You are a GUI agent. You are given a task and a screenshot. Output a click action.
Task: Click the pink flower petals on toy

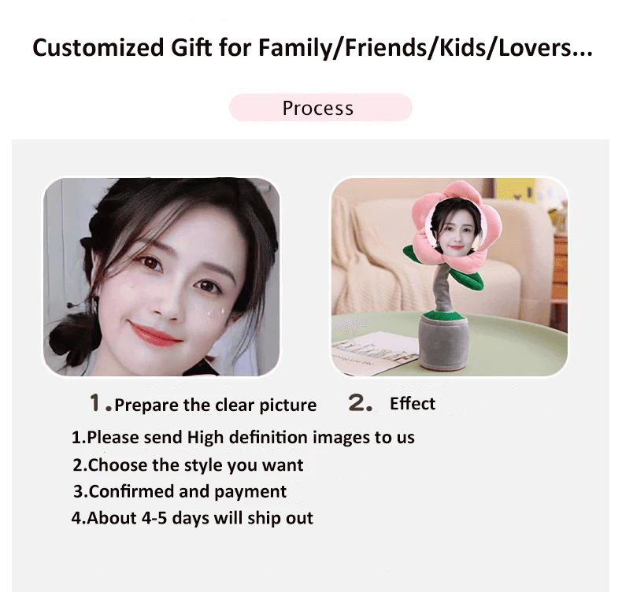456,224
